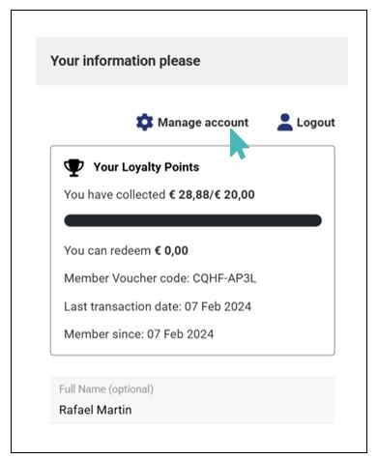Select the voucher code CQHF-AP3L
Screen dimensions: 378x459
click(224, 278)
